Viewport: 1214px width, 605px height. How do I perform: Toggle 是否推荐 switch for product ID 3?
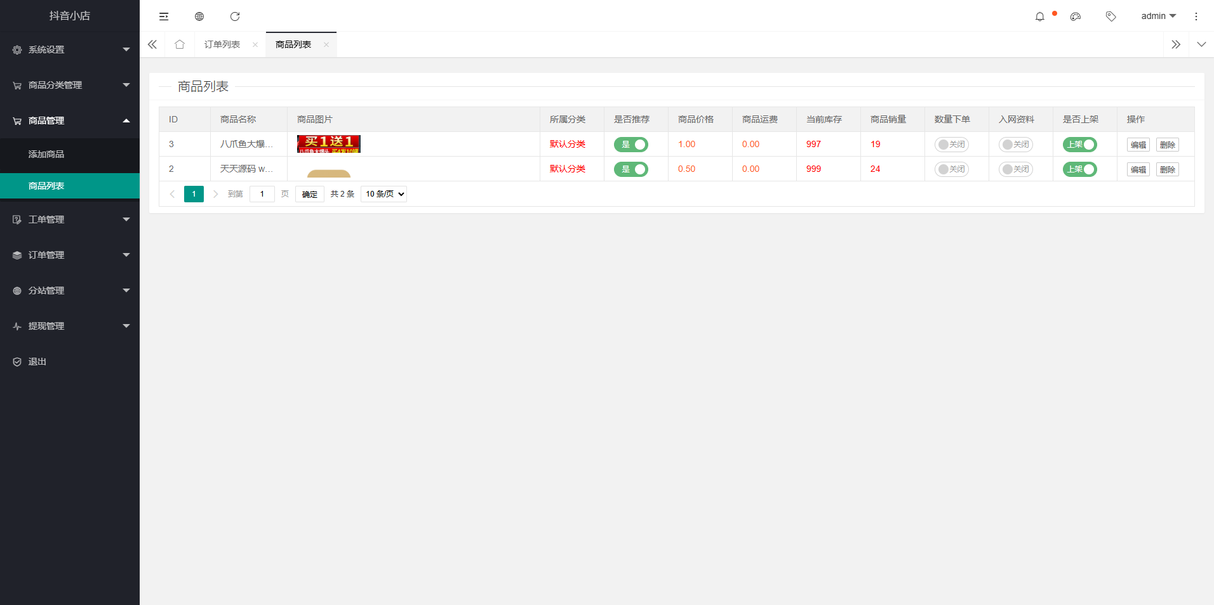tap(630, 145)
